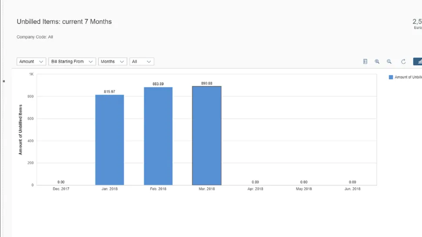The image size is (422, 237).
Task: Click the highlighted Mar. 2018 bar
Action: click(207, 136)
